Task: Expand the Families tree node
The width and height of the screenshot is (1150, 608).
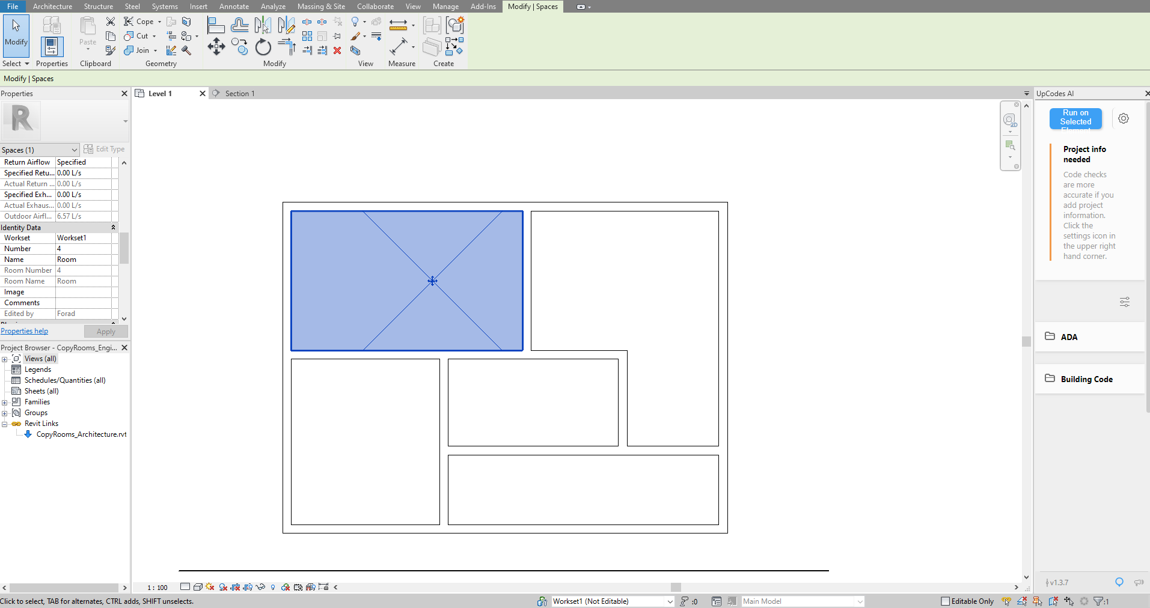Action: 4,403
